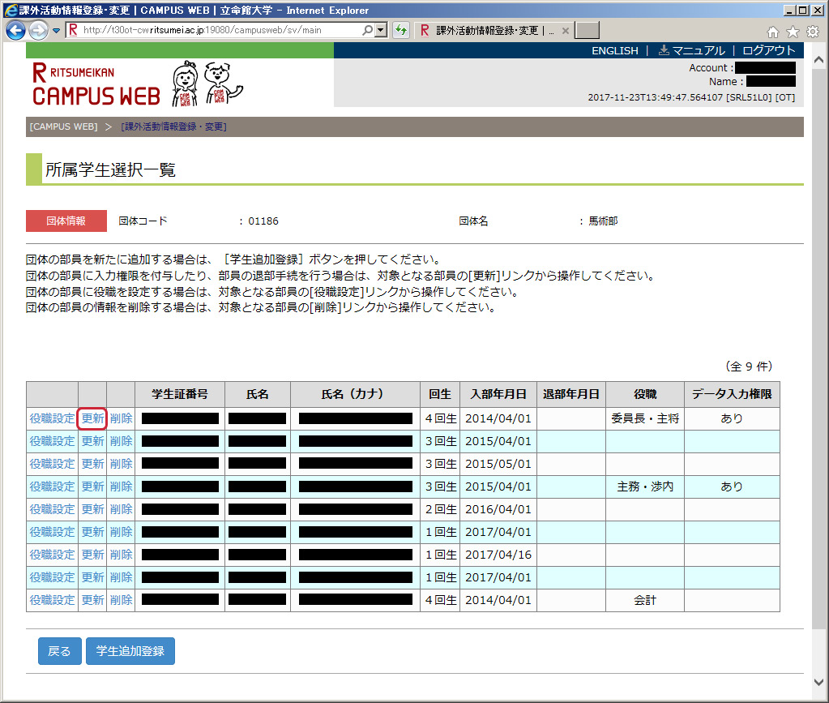Close the 課外活動情報登録・変更 browser tab

click(x=565, y=31)
